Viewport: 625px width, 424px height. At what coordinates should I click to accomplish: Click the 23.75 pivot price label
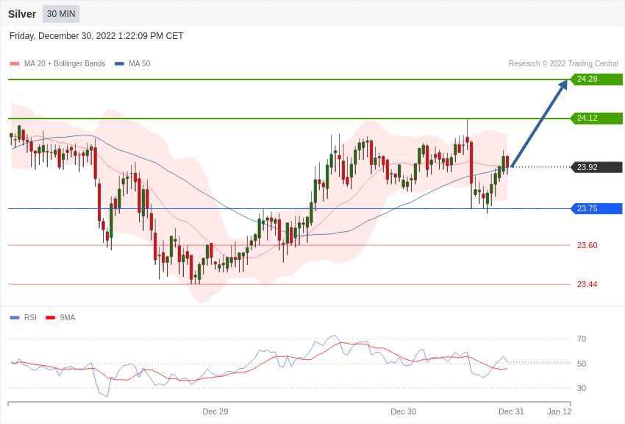click(x=597, y=208)
